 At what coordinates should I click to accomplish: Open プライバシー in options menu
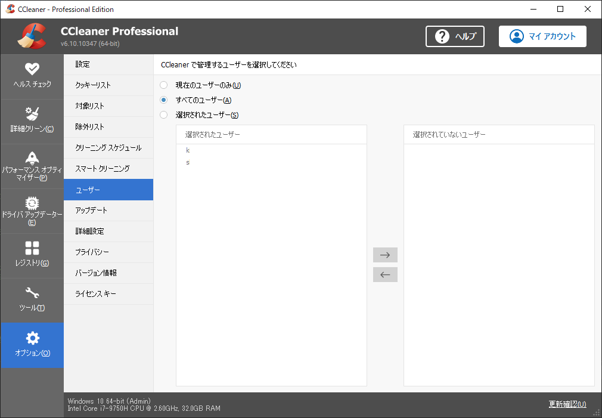coord(108,252)
